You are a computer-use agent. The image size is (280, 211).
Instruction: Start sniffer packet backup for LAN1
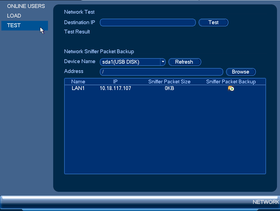tap(231, 88)
